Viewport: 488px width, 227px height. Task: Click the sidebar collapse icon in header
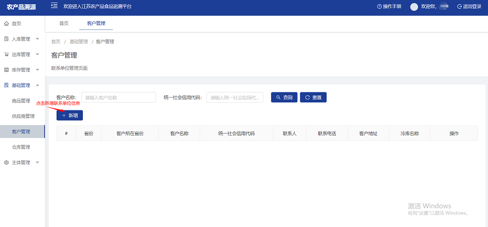(54, 6)
